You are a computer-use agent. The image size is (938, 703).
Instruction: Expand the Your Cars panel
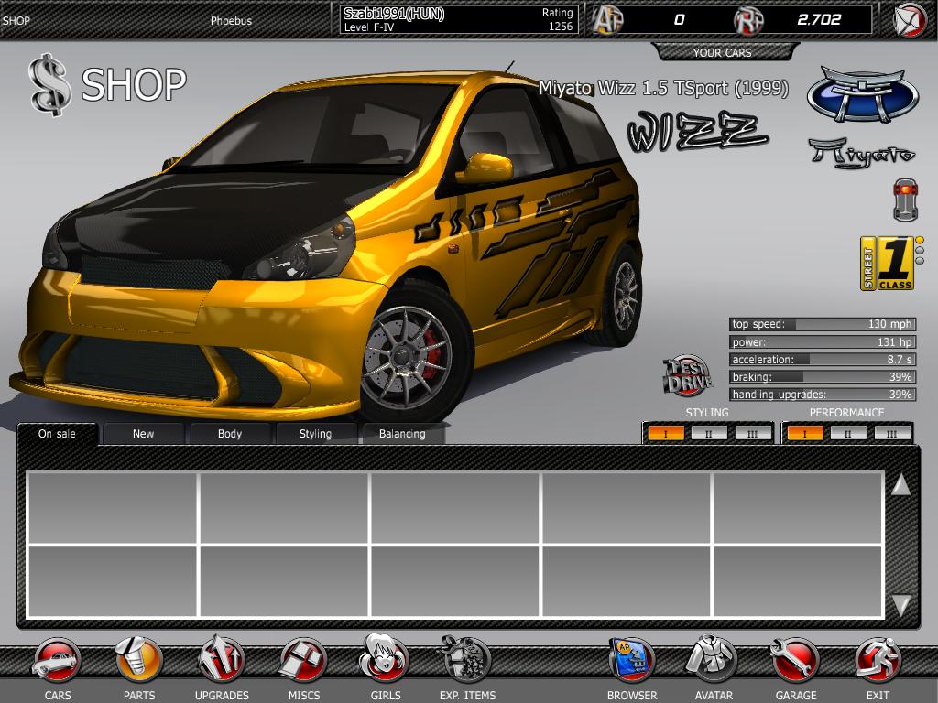tap(722, 52)
